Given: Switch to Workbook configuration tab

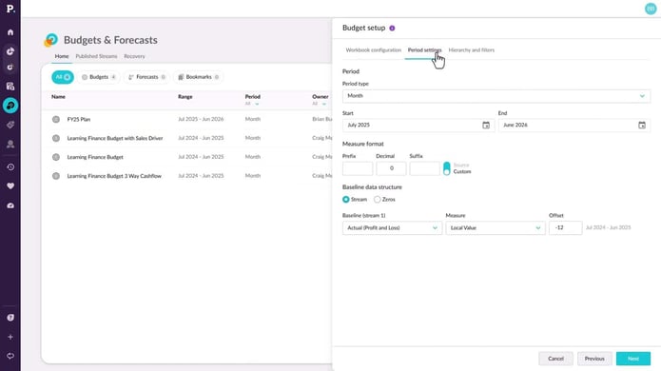Looking at the screenshot, I should click(374, 50).
